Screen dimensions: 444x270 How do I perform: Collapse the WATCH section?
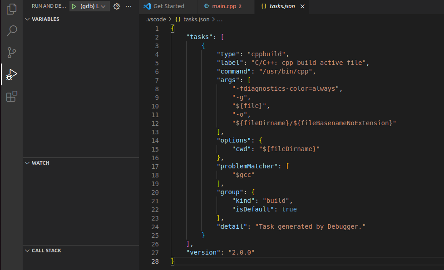[x=40, y=163]
